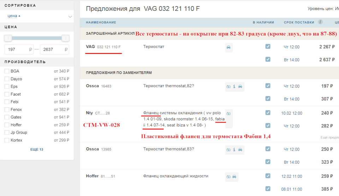Open photo icon for Nty flange row
The width and height of the screenshot is (339, 196).
click(228, 114)
